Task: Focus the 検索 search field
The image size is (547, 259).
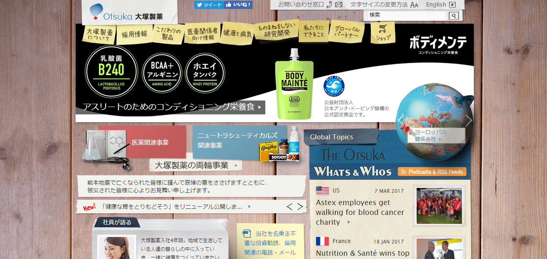Action: [406, 15]
